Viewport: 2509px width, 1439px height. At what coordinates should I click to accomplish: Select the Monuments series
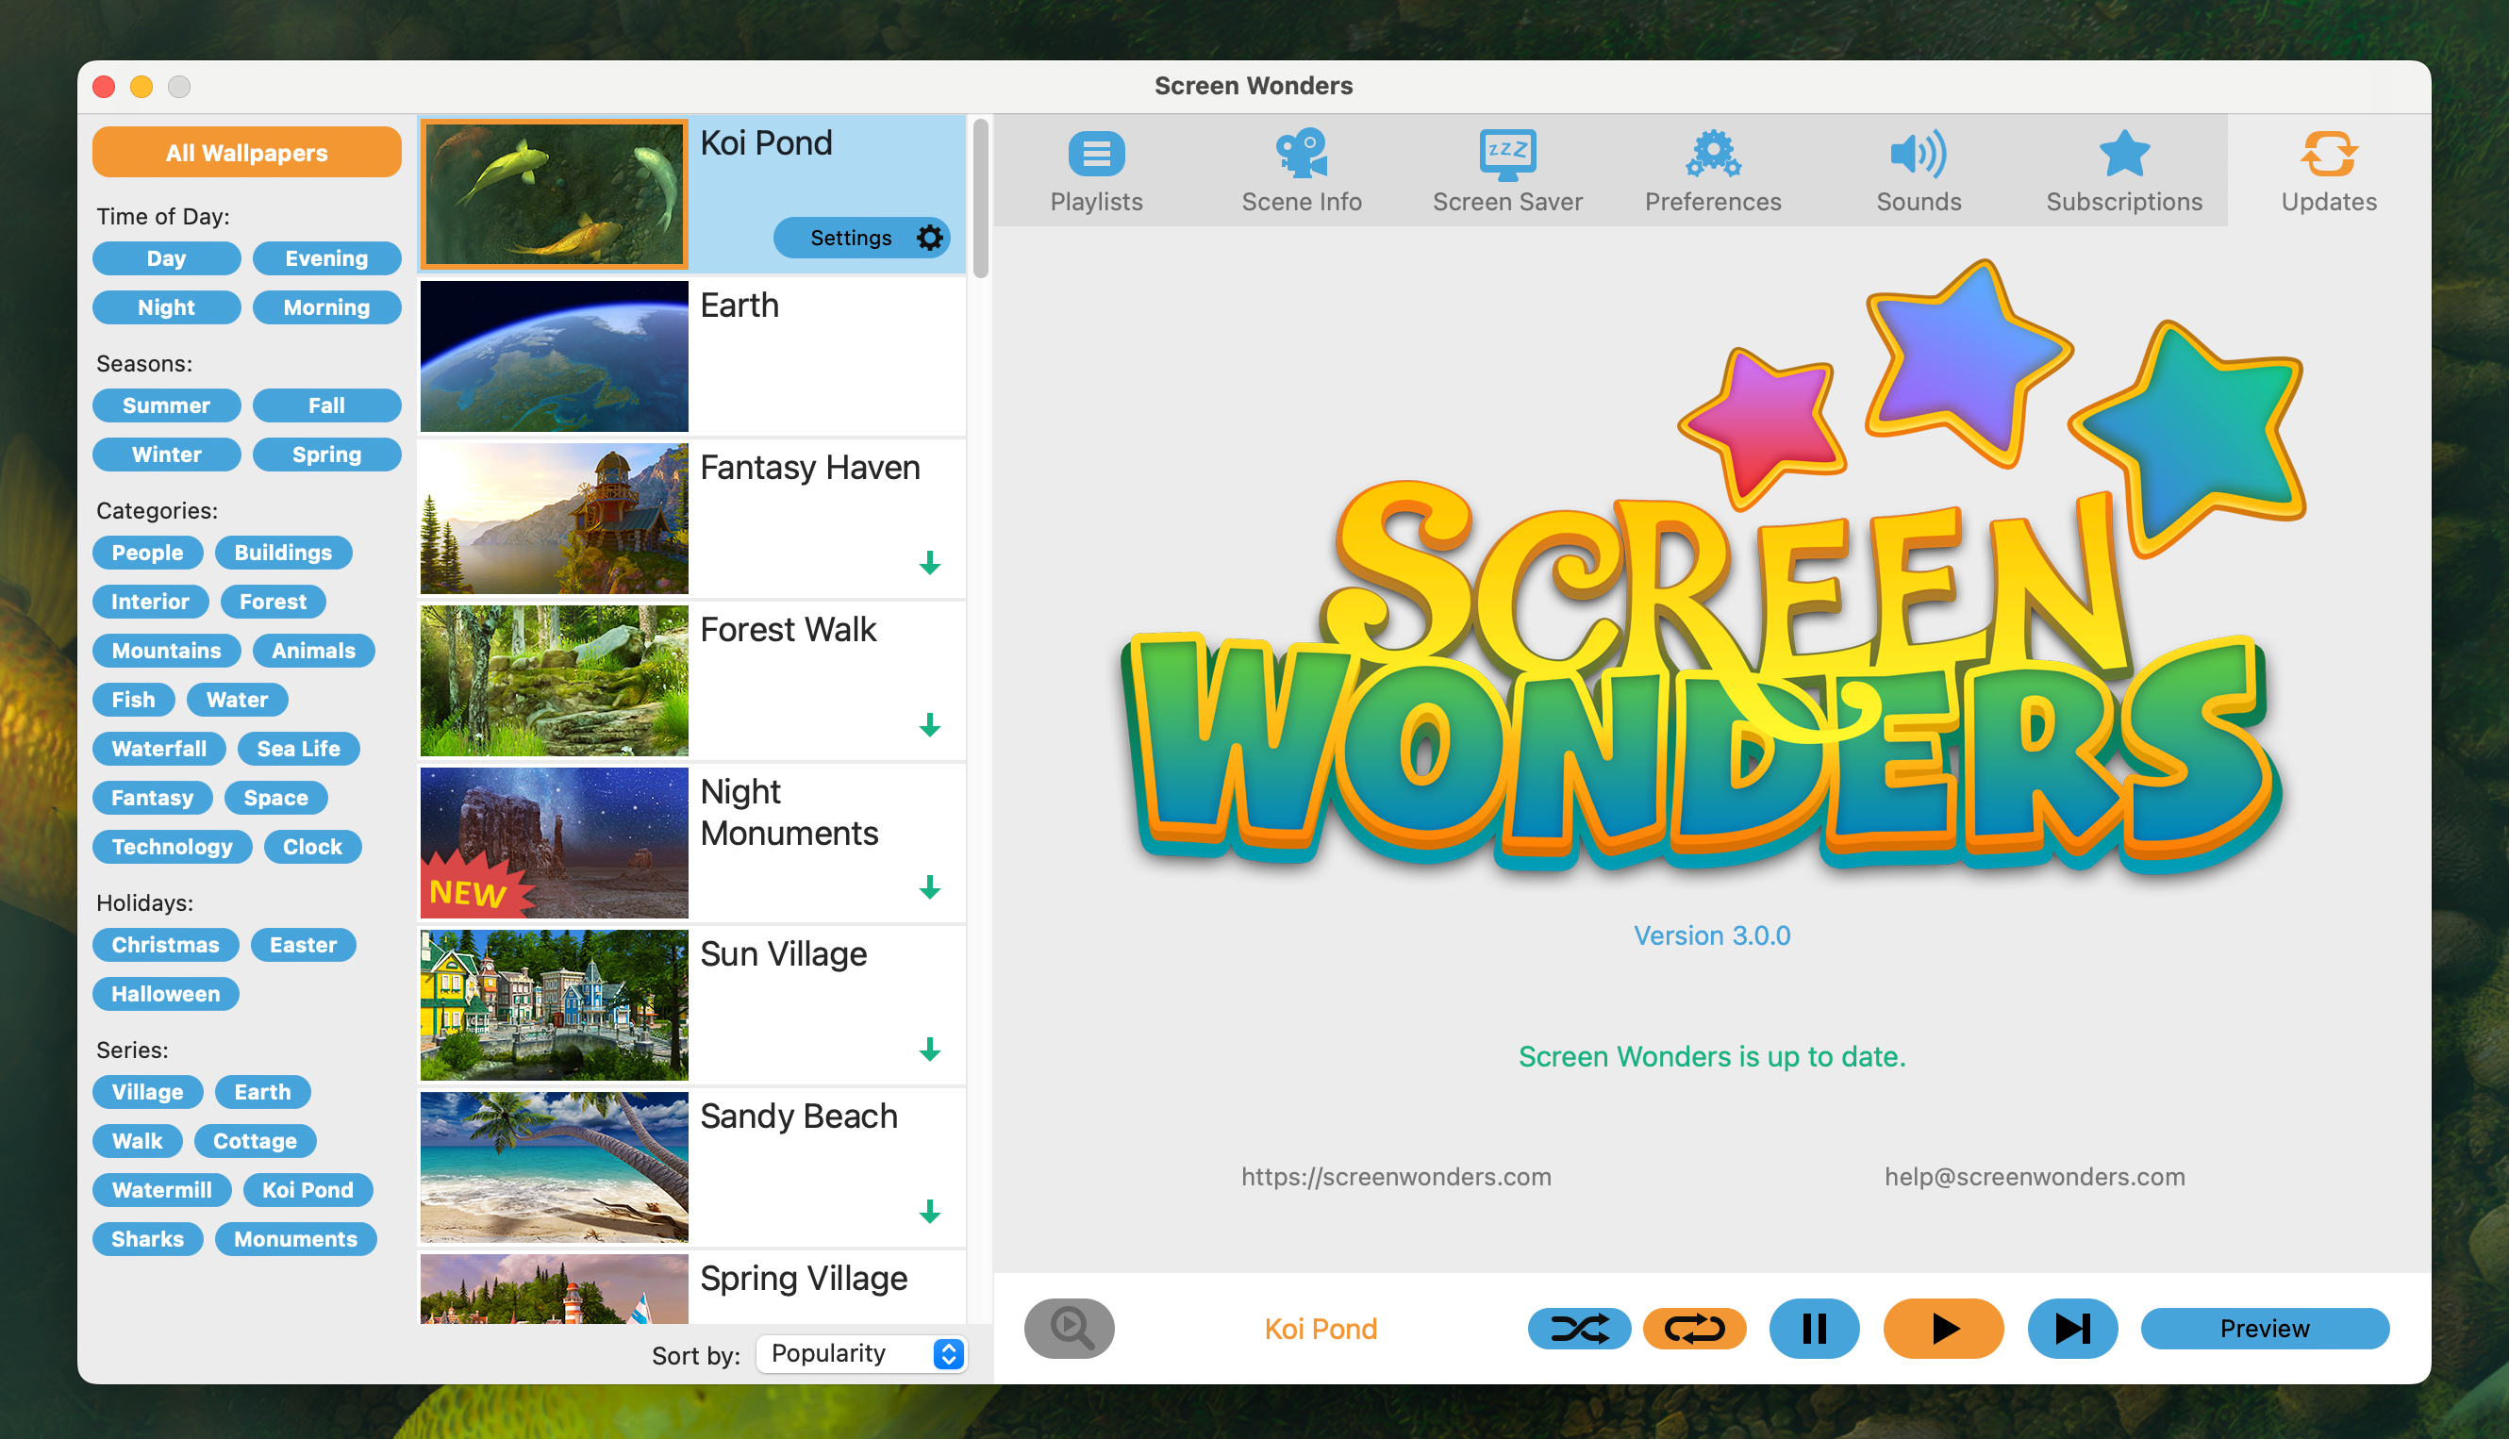pyautogui.click(x=295, y=1239)
